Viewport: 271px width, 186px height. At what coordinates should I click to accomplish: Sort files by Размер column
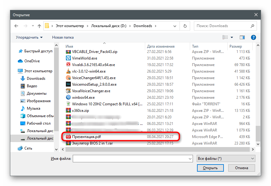(x=236, y=46)
